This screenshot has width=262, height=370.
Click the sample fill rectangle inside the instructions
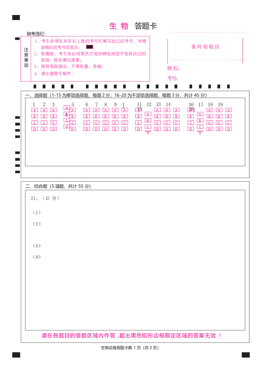[x=90, y=47]
